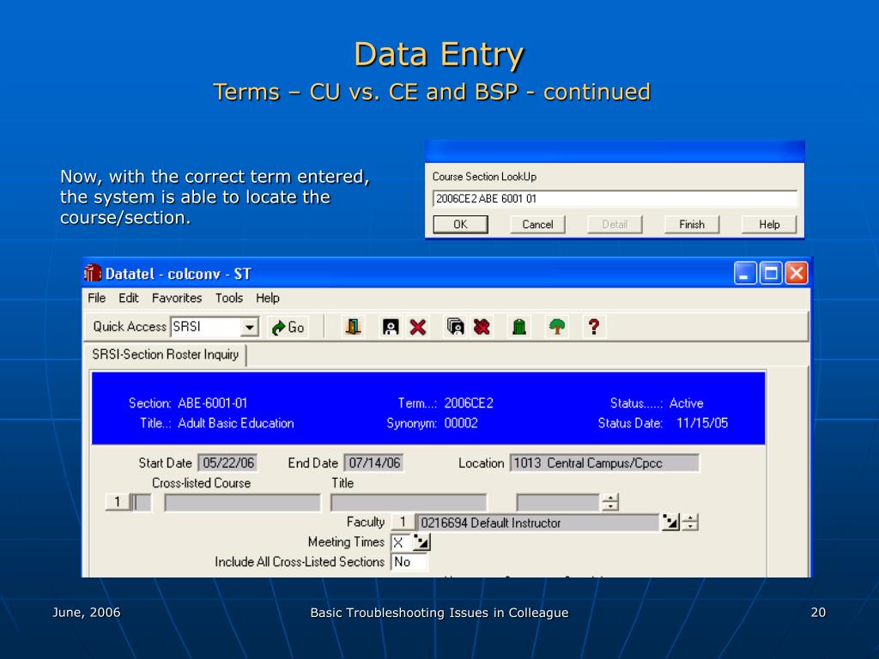Open the Edit menu
The width and height of the screenshot is (879, 659).
click(129, 298)
